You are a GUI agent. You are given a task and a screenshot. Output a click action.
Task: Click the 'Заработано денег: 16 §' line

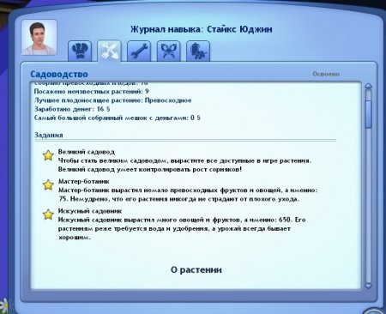click(72, 109)
